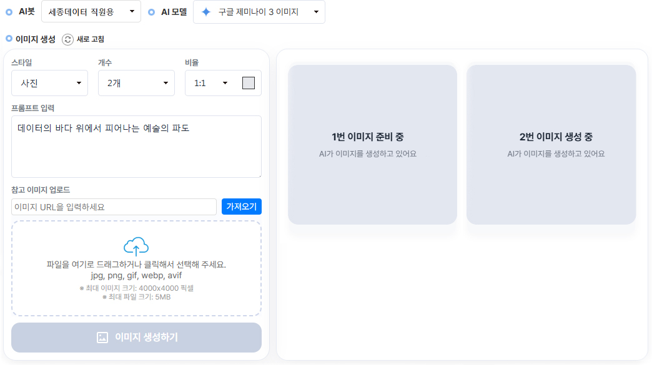
Task: Click the cloud upload icon
Action: tap(136, 246)
